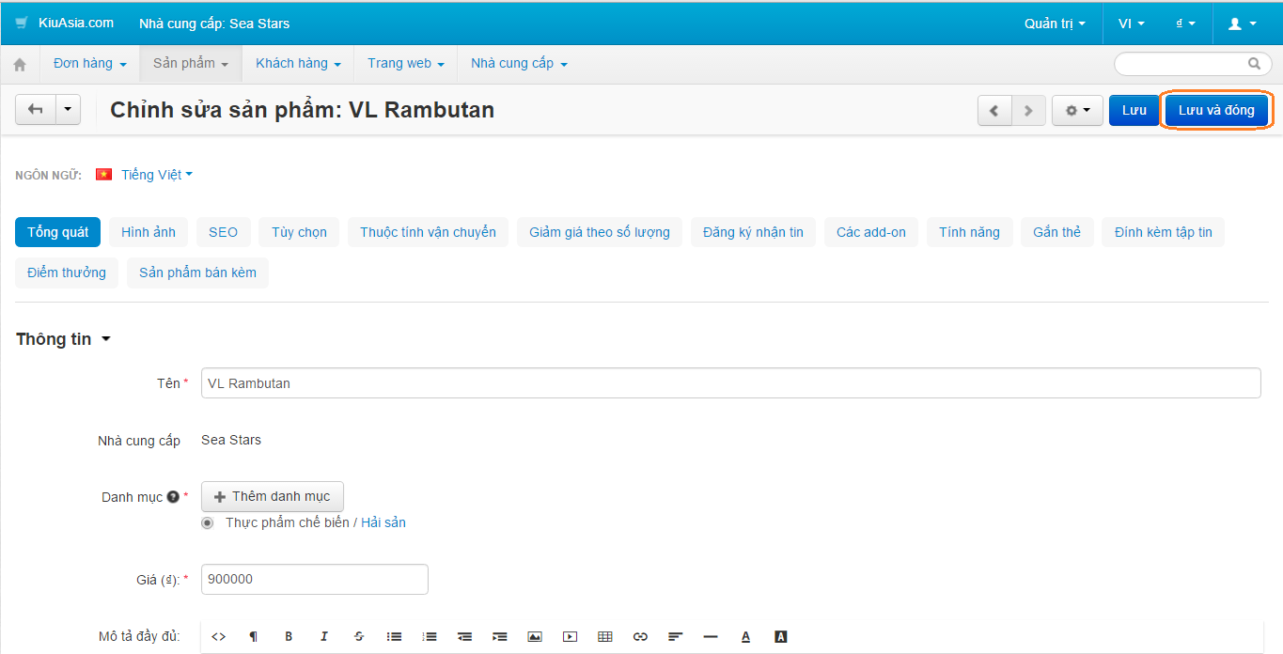Viewport: 1283px width, 654px height.
Task: Focus the top search box
Action: (1191, 64)
